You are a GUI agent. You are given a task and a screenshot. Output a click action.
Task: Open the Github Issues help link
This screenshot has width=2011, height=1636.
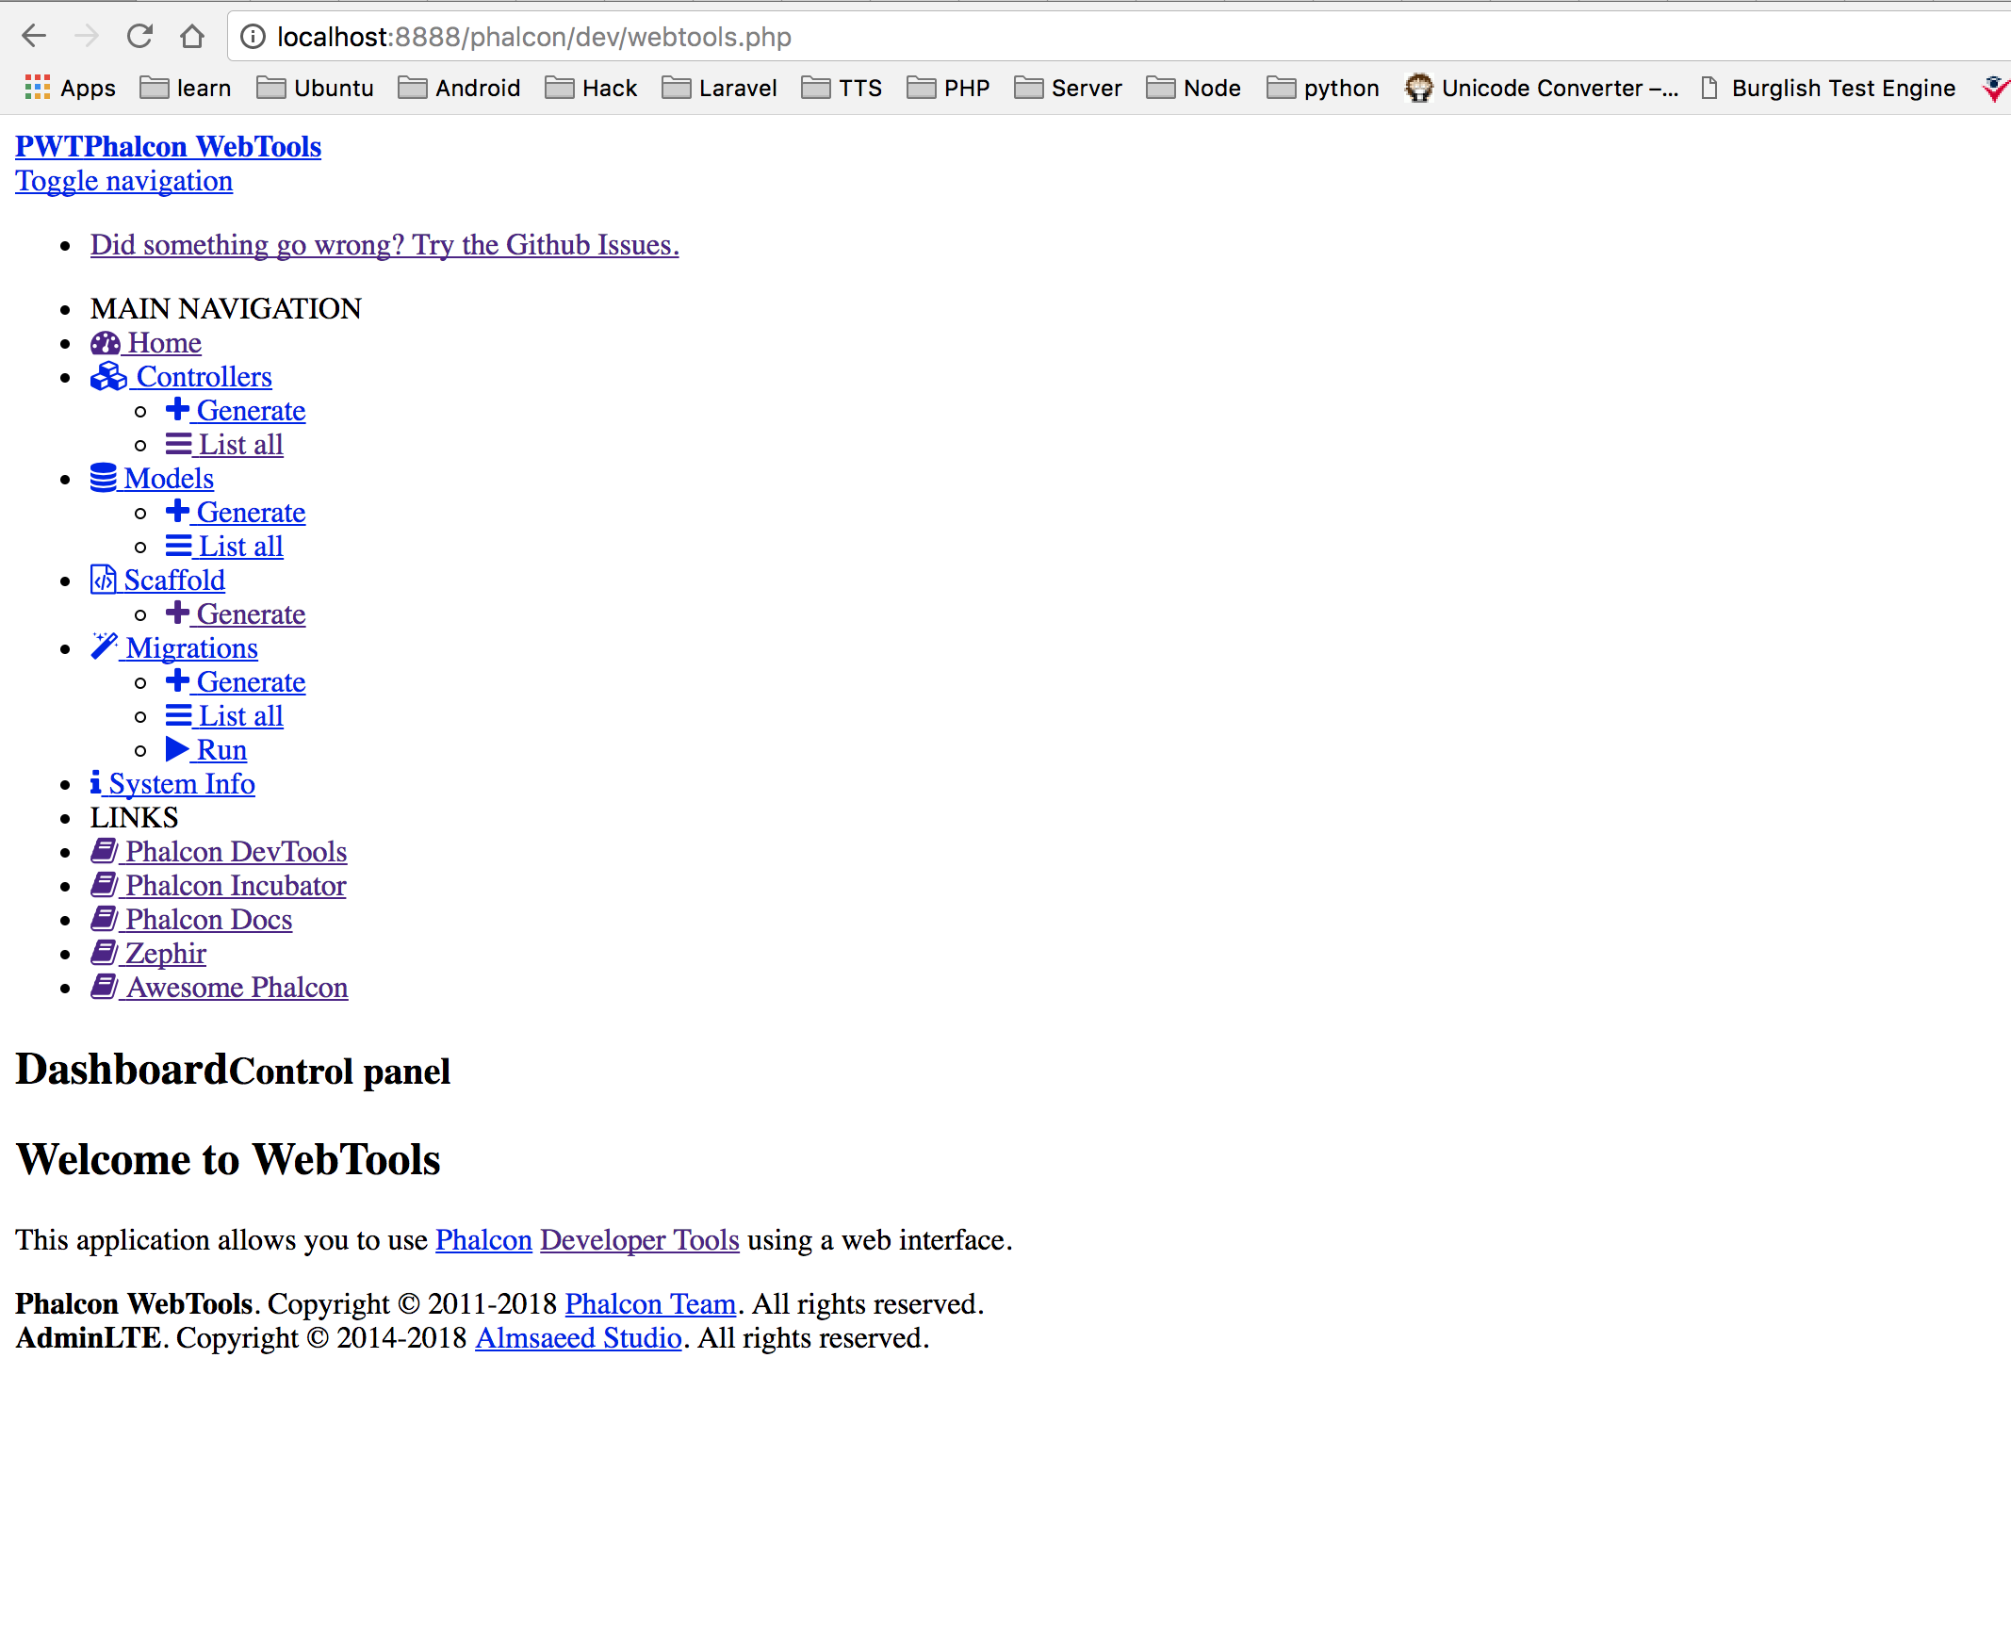384,245
